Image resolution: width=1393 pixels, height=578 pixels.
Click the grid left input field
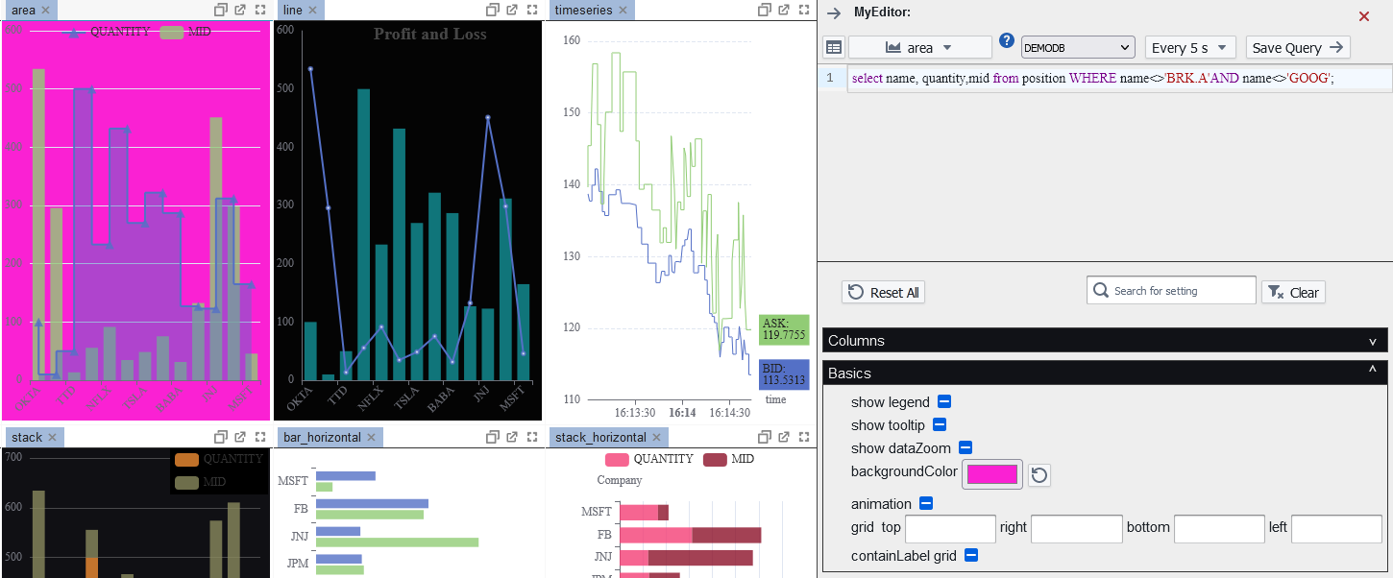click(1336, 529)
